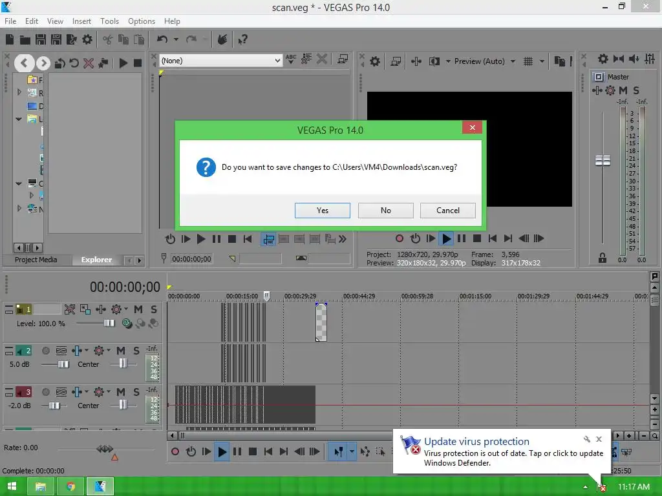Click the Update virus protection notification title

pos(476,442)
